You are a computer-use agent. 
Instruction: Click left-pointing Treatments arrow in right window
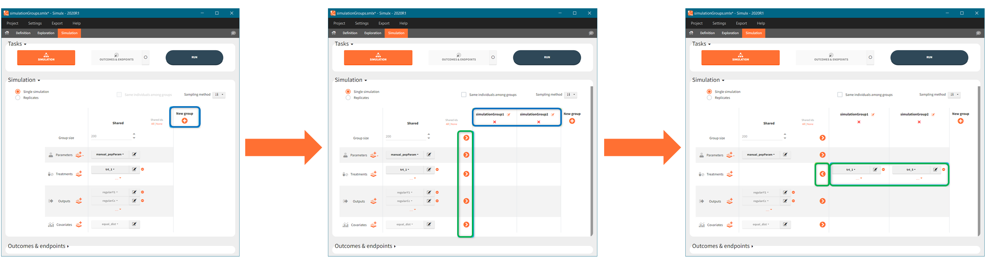tap(823, 174)
